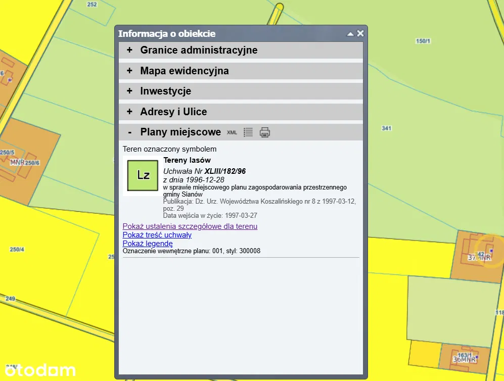Click the otodom watermark logo

[38, 369]
